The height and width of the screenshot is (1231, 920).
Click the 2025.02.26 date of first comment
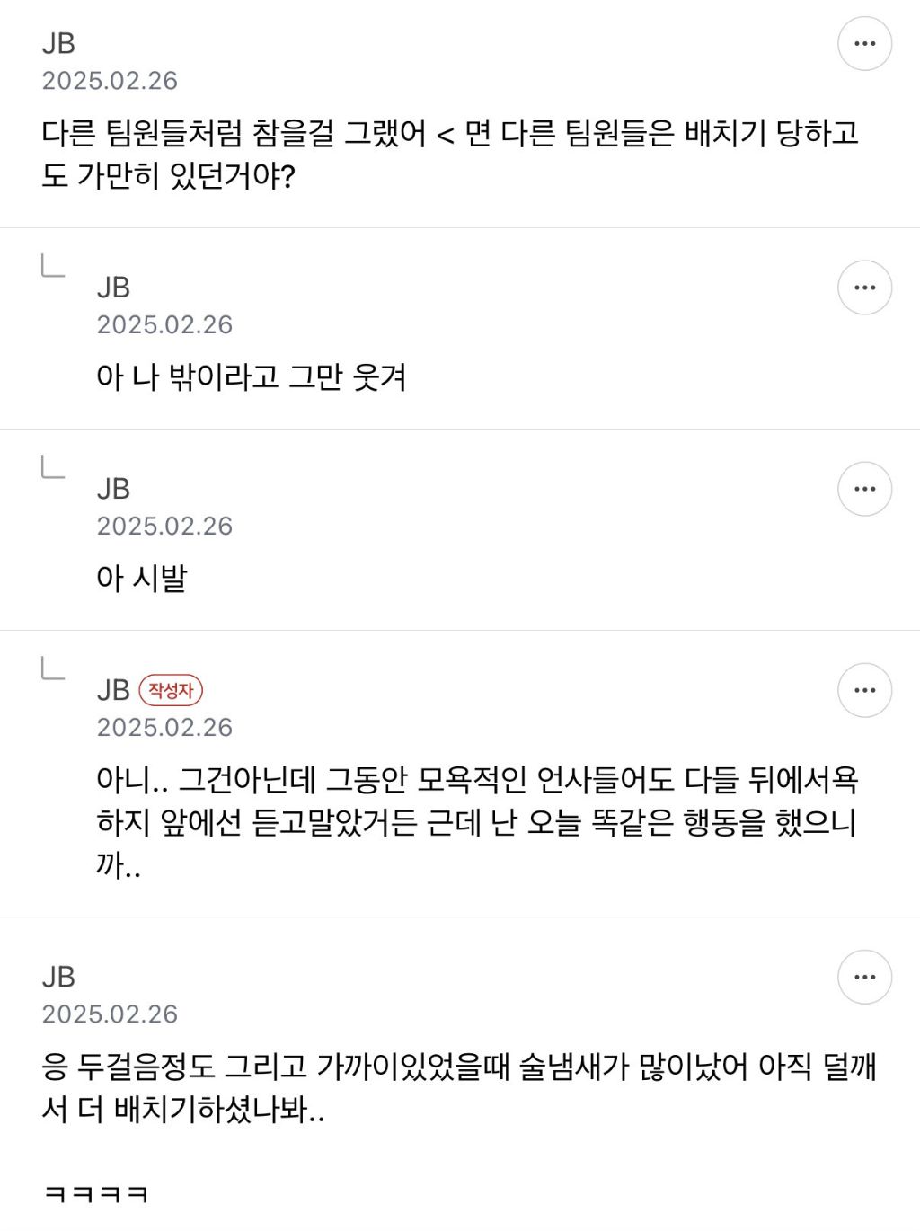110,81
